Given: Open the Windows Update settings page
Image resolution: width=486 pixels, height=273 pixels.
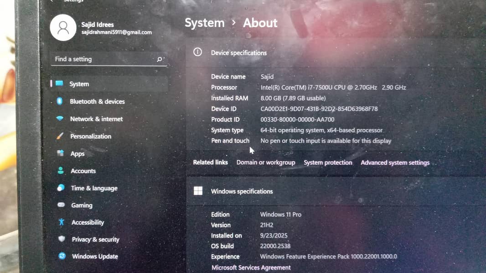Looking at the screenshot, I should click(95, 257).
